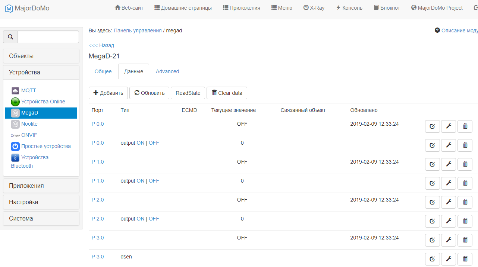
Task: Focus the sidebar search input field
Action: pos(48,37)
